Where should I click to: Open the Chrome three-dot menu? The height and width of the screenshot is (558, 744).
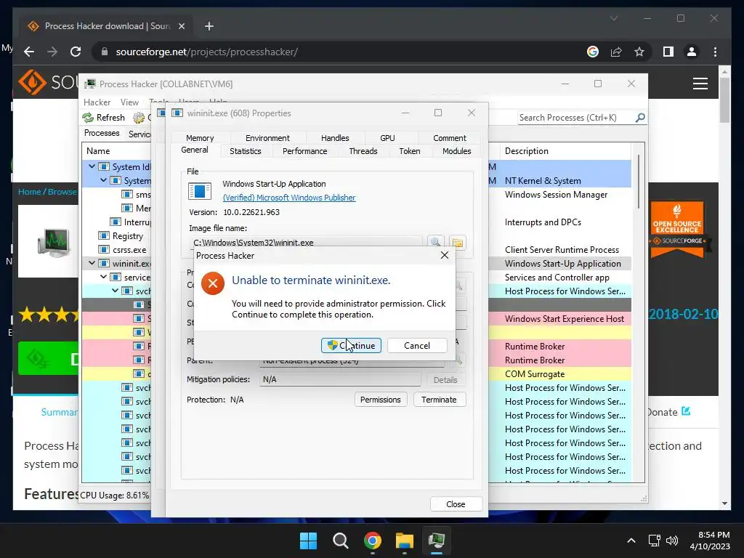[715, 52]
